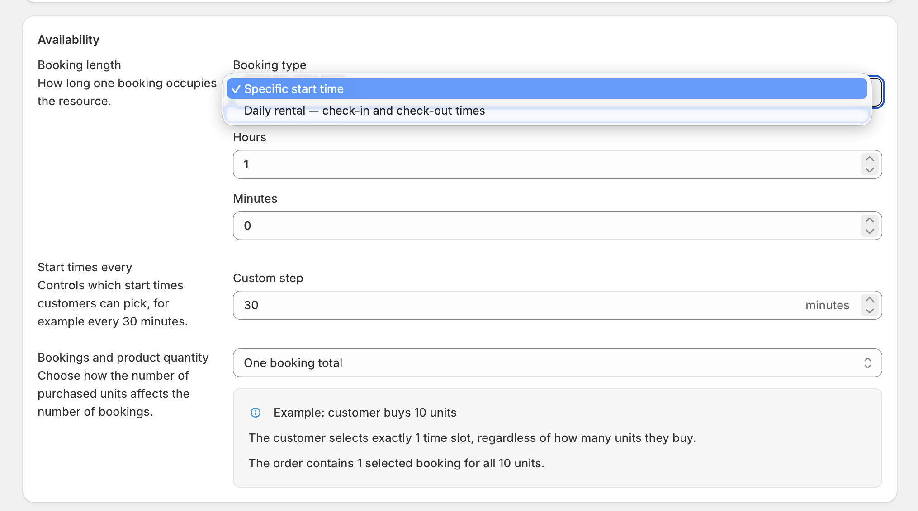
Task: Click the Booking type label
Action: [270, 65]
